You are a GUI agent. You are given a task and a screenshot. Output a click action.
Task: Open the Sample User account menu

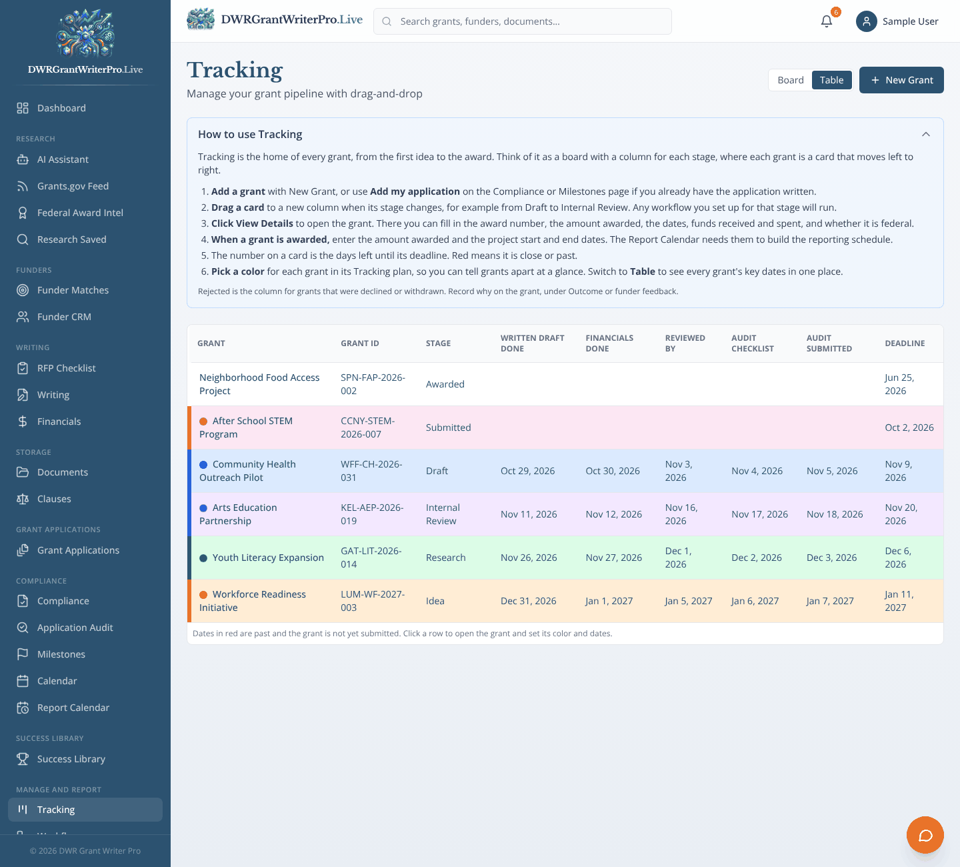(897, 21)
